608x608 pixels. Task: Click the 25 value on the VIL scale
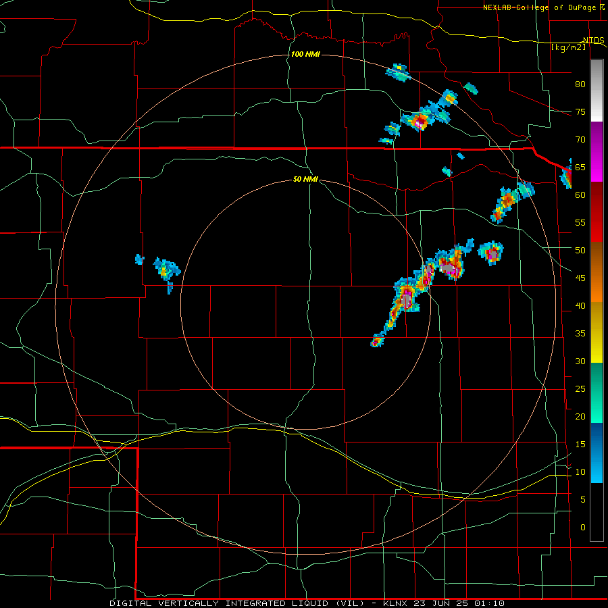click(580, 389)
